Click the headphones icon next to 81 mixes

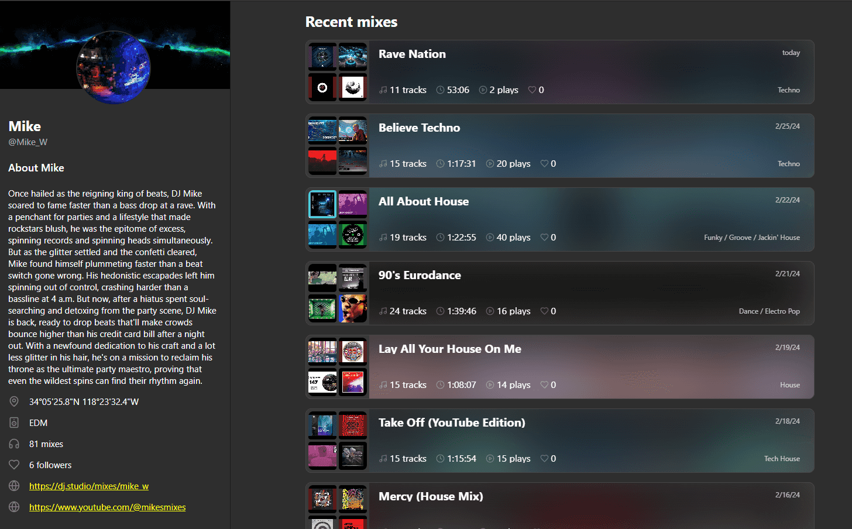(x=13, y=444)
